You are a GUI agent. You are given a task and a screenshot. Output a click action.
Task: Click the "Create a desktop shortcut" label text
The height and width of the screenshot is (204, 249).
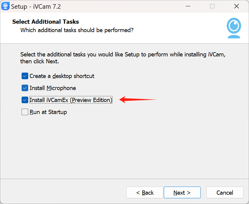(x=62, y=76)
